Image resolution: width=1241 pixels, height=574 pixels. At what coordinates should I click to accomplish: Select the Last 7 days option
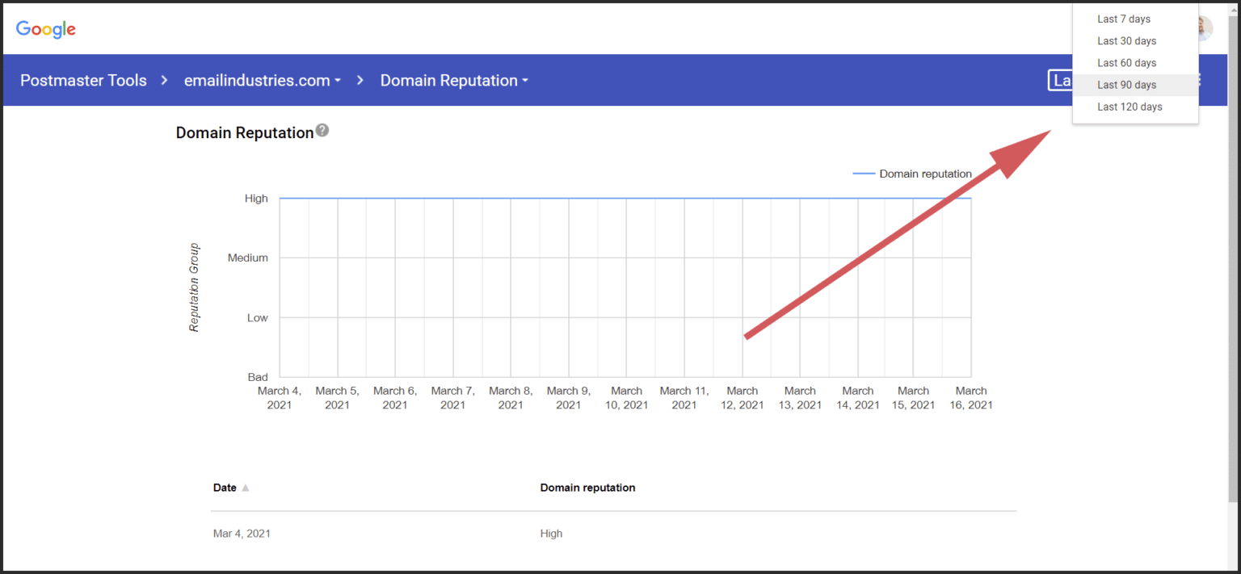coord(1124,19)
